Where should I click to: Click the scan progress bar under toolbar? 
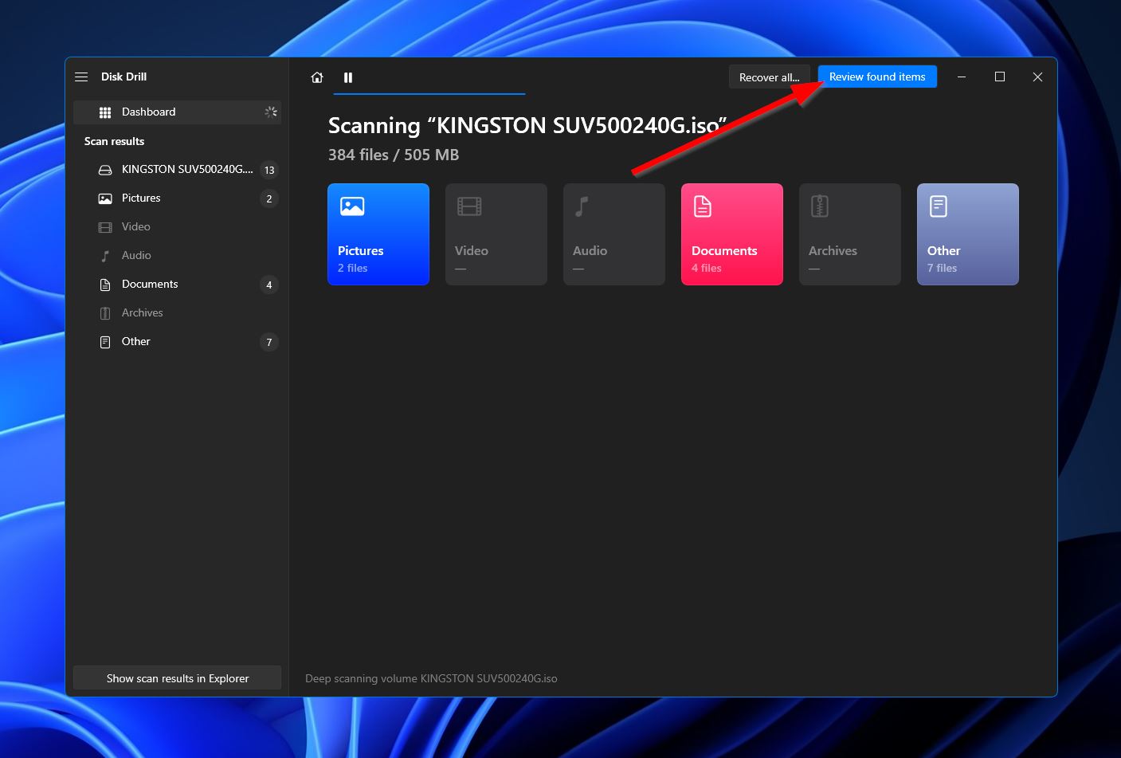(x=429, y=94)
